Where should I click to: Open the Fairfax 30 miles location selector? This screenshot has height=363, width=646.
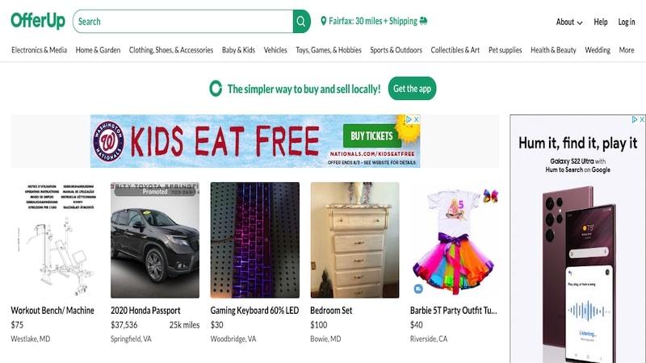(x=374, y=21)
